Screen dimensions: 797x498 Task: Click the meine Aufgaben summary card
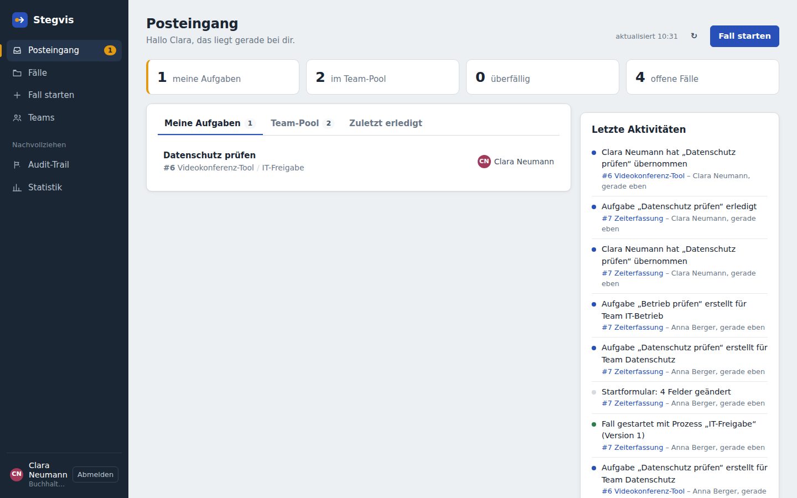tap(222, 77)
